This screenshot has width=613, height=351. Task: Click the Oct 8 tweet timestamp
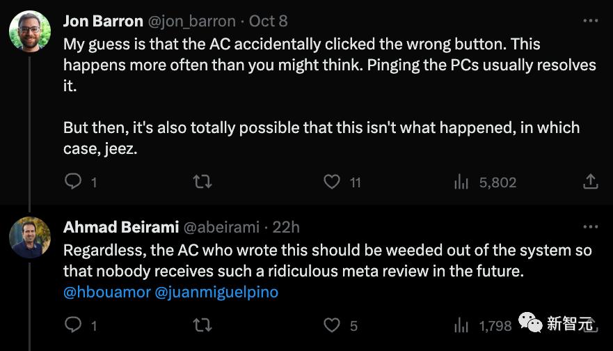(x=269, y=22)
